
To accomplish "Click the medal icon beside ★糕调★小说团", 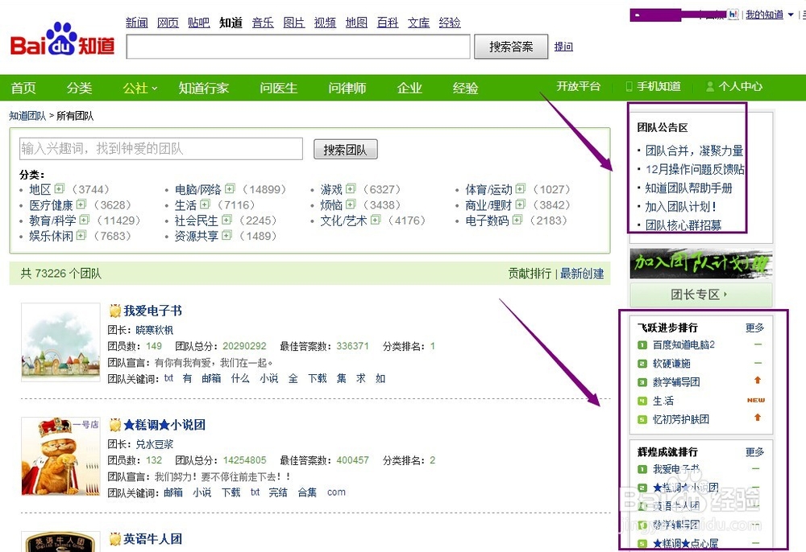I will tap(115, 425).
